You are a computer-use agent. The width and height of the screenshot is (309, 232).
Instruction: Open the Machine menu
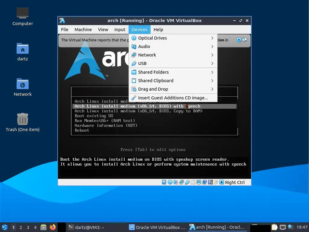pyautogui.click(x=83, y=30)
